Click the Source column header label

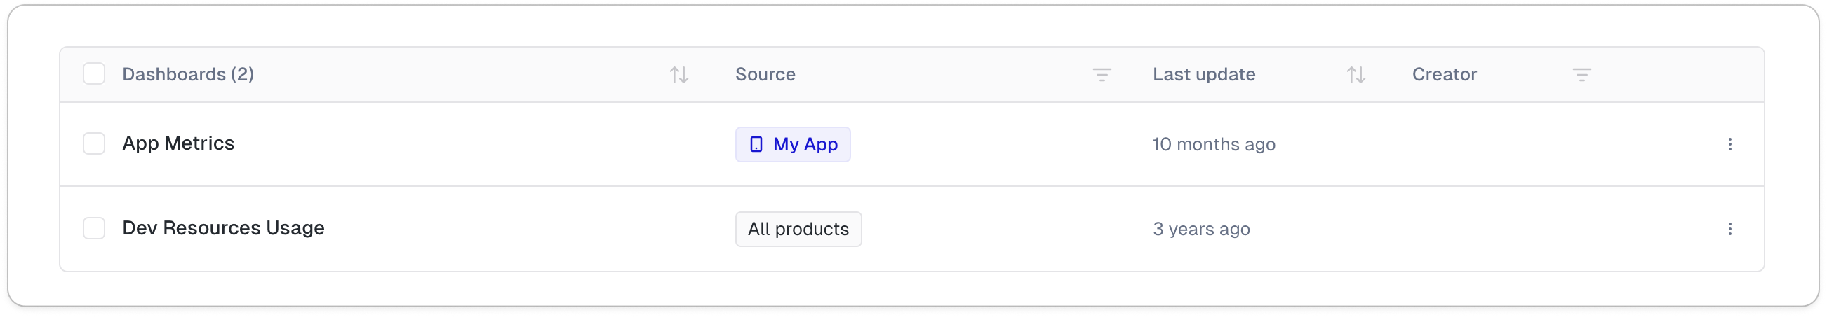tap(765, 74)
